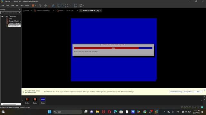Click the taskbar search box
Screen dimensions: 206x115
coord(68,112)
